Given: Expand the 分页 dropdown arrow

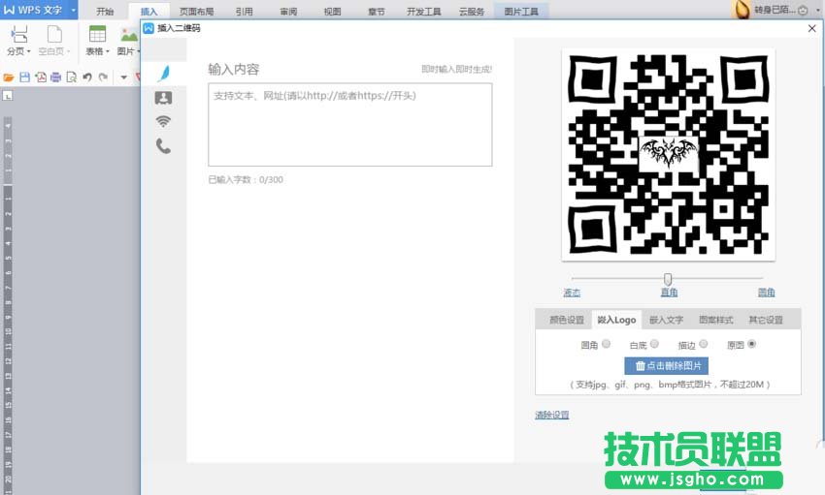Looking at the screenshot, I should [x=28, y=51].
